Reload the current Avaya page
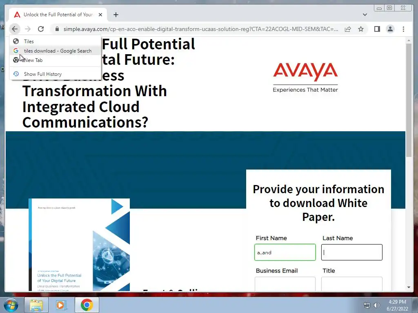The height and width of the screenshot is (313, 418). click(x=41, y=29)
